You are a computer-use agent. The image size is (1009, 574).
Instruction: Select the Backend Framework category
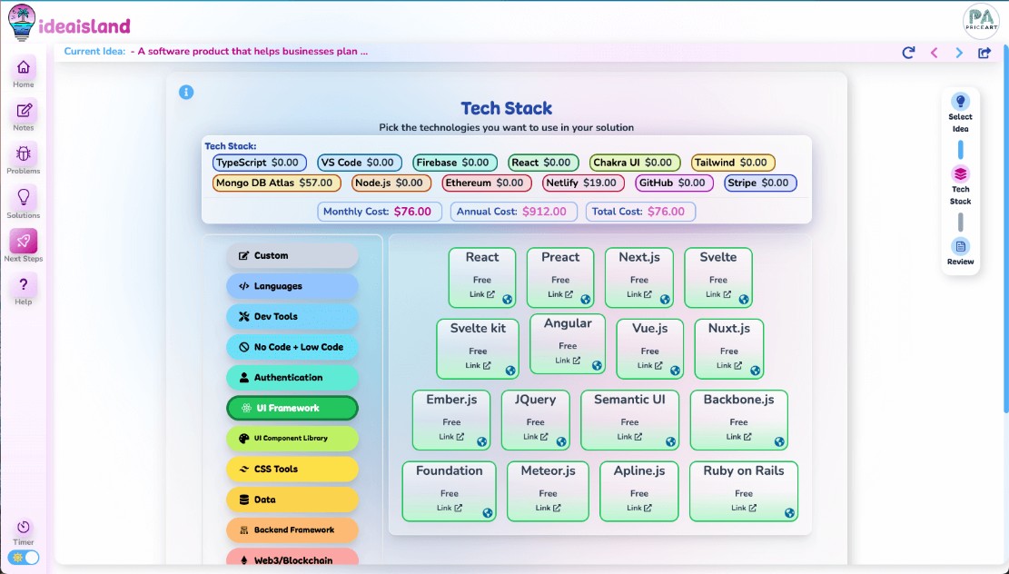[x=292, y=529]
